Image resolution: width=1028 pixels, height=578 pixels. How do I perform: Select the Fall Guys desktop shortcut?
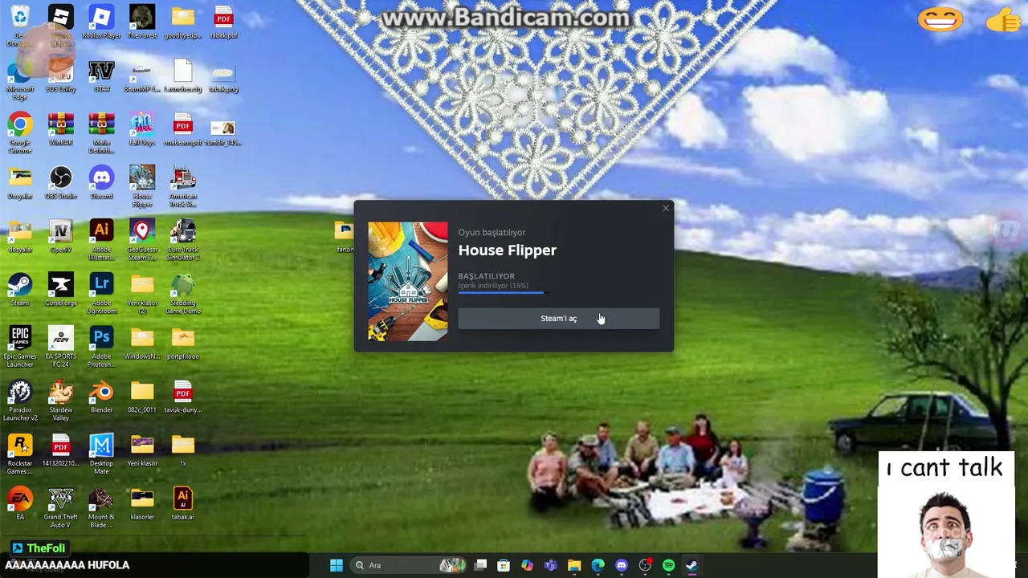click(x=142, y=129)
